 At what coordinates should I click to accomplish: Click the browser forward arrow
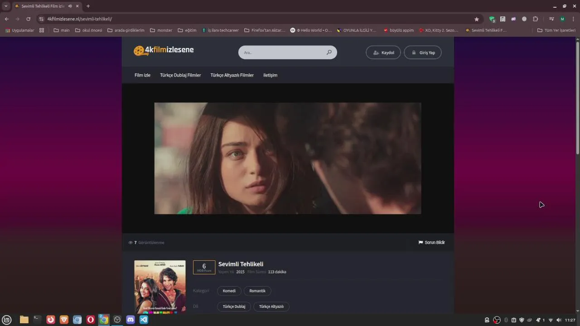(17, 19)
